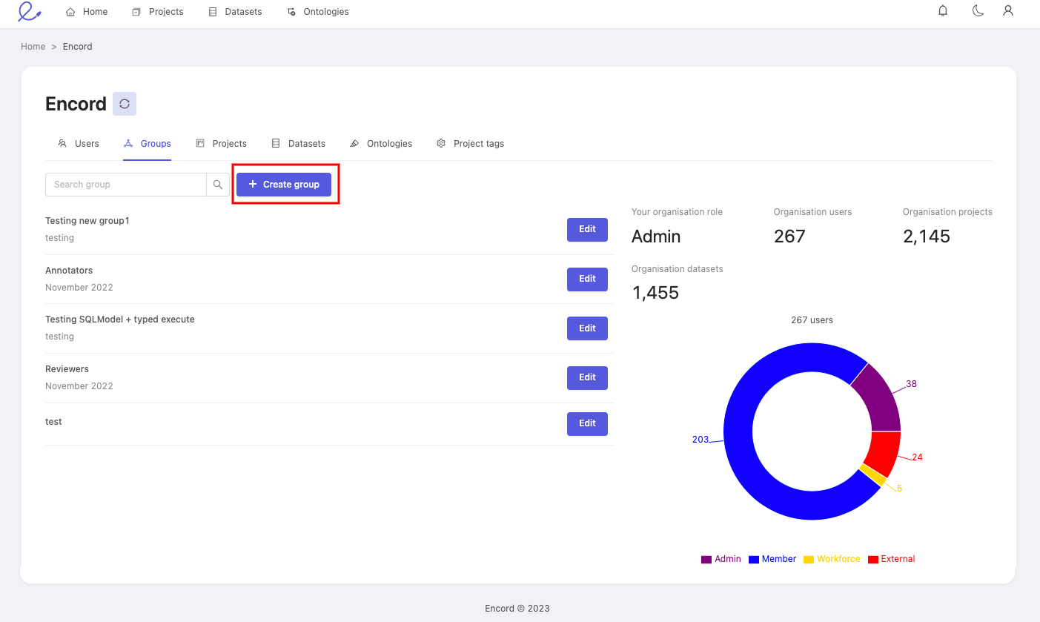Viewport: 1040px width, 622px height.
Task: Click Testing new group1 group name
Action: pyautogui.click(x=87, y=221)
